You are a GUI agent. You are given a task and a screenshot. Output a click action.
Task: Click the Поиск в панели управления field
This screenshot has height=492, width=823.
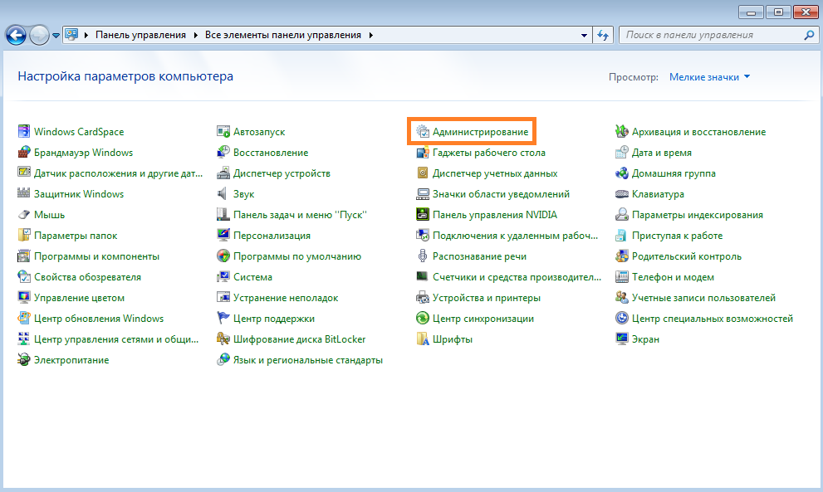coord(718,35)
